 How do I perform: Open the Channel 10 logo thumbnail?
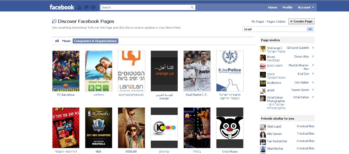164,128
